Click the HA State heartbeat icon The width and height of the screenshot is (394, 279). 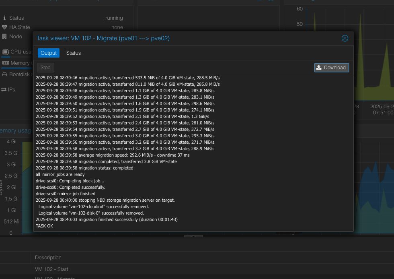pos(5,27)
